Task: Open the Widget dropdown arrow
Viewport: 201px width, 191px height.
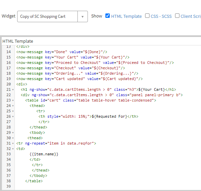Action: 82,16
